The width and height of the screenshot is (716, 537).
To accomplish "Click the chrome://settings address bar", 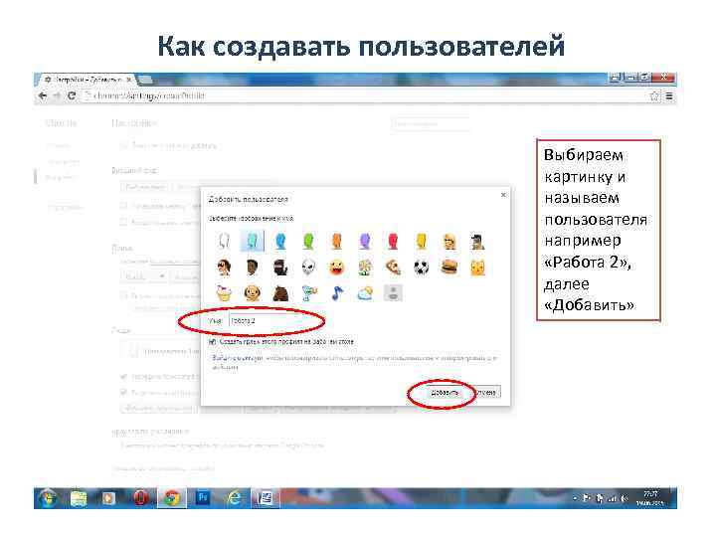I will tap(365, 95).
